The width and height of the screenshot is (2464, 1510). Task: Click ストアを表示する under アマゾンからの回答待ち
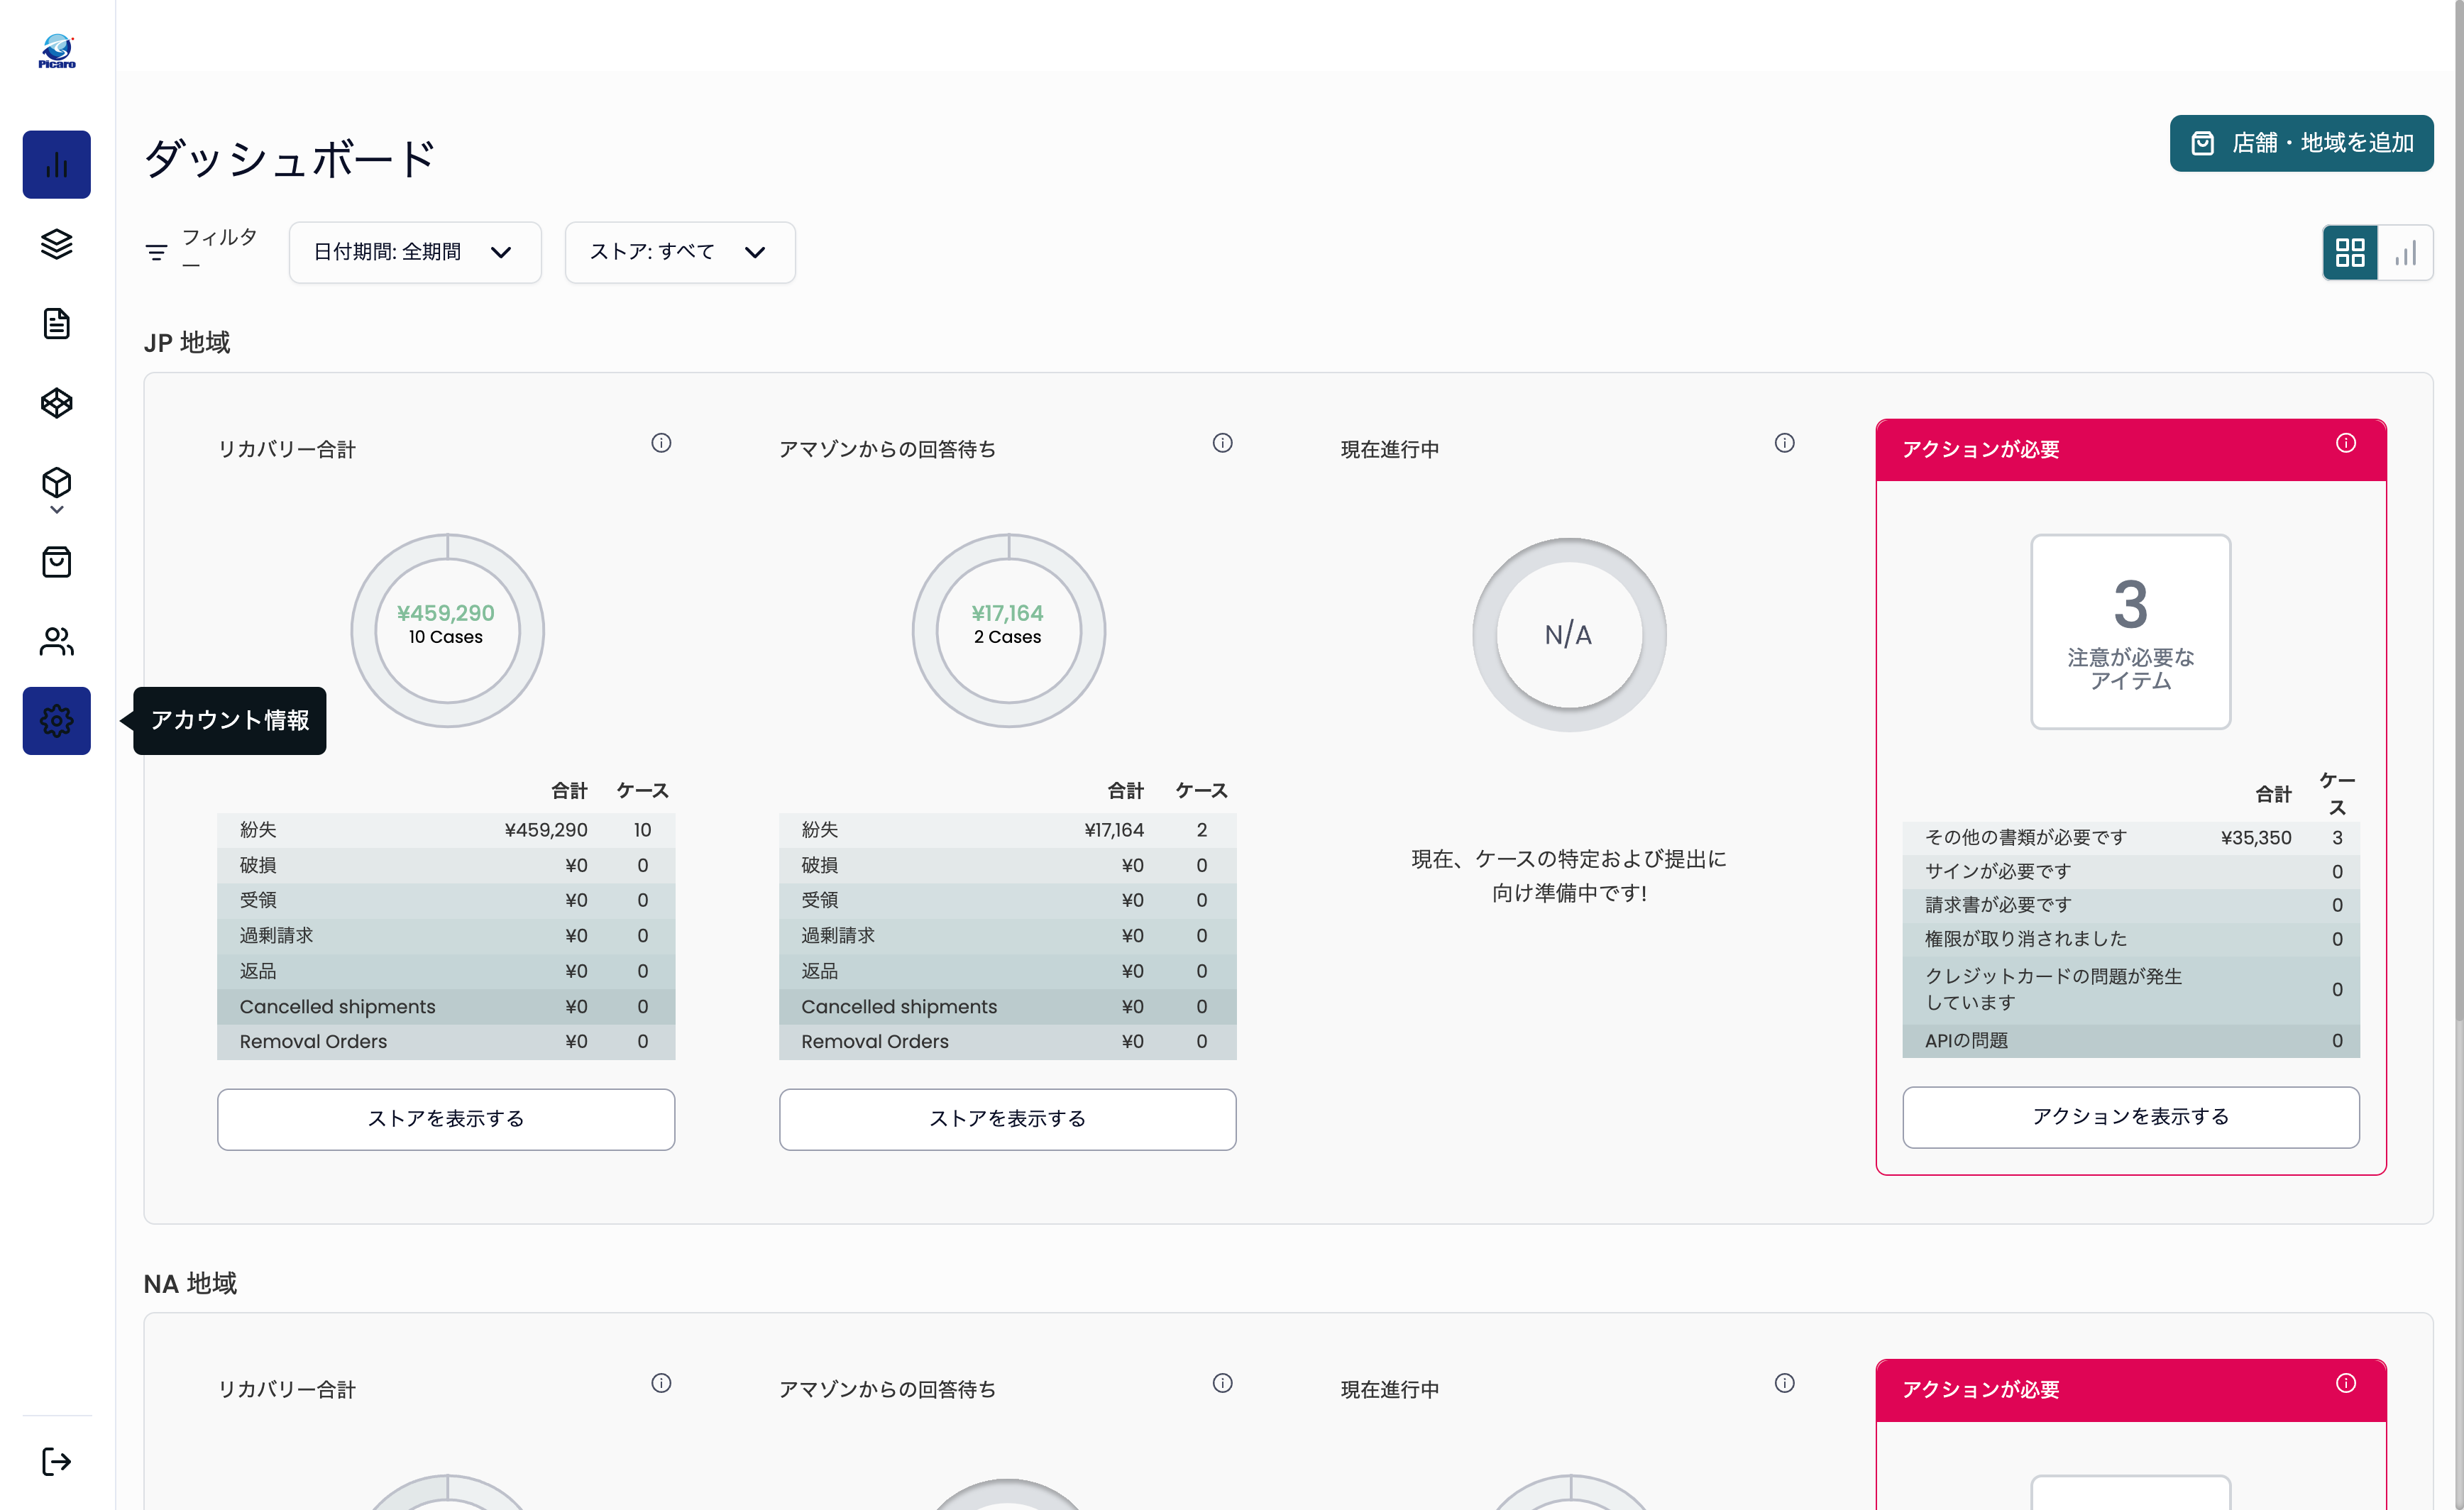pos(1007,1118)
